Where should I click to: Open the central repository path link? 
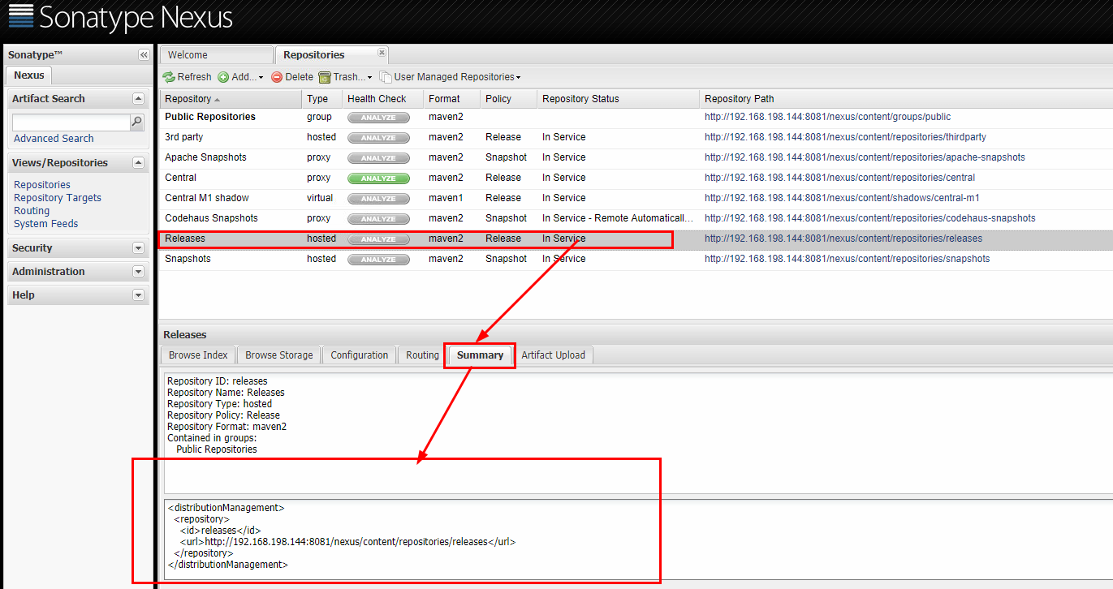[x=839, y=178]
